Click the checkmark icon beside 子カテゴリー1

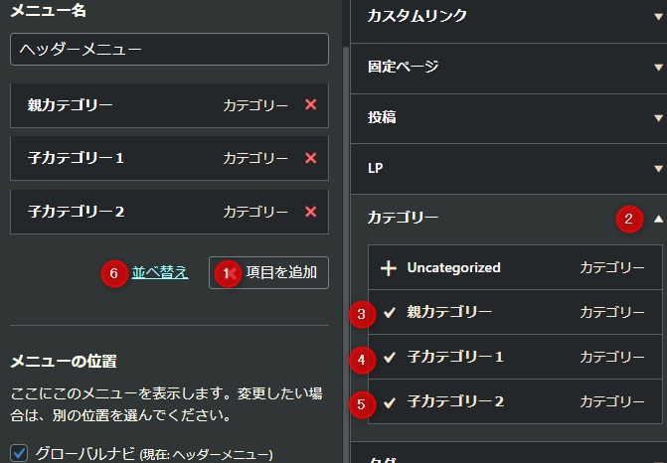tap(389, 357)
